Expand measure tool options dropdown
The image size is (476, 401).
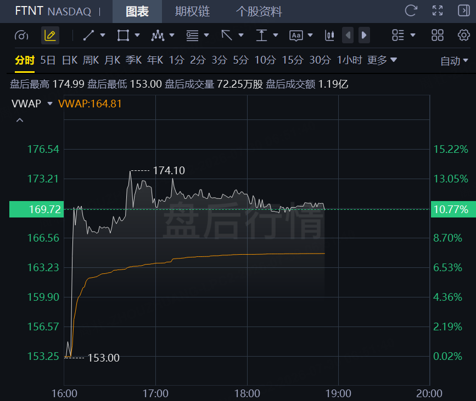(x=276, y=35)
